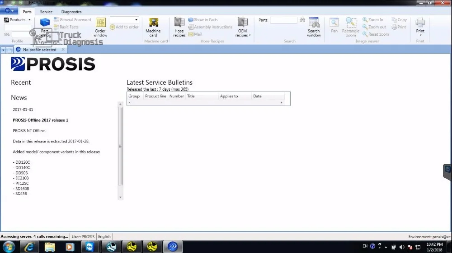Click the News panel scroll down arrow

[x=121, y=197]
